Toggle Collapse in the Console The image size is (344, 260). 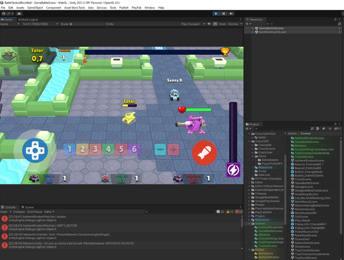tap(19, 212)
